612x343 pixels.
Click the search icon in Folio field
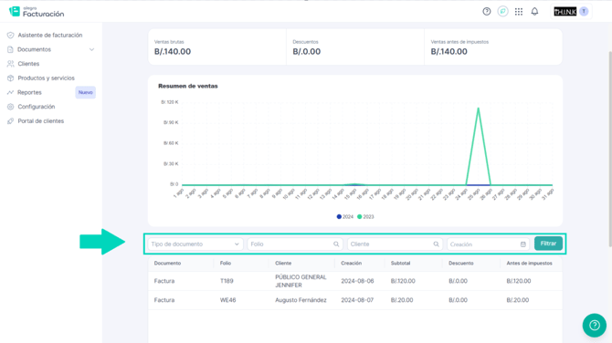tap(336, 244)
